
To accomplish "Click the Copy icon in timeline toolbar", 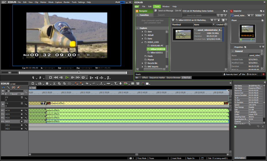I will pyautogui.click(x=59, y=84).
